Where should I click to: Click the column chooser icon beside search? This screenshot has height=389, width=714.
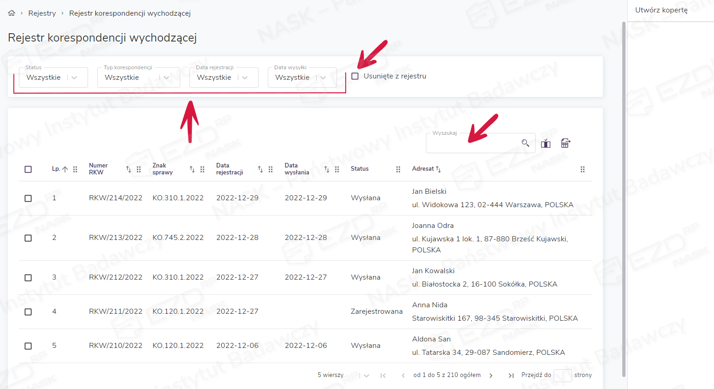(x=546, y=144)
